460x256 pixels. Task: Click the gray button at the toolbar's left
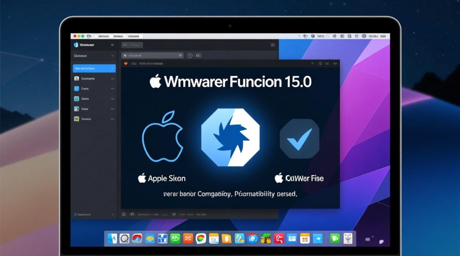pos(132,45)
